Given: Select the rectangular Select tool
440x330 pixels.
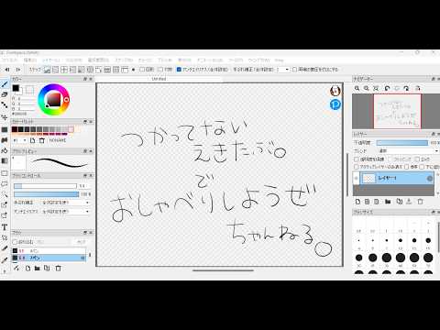Looking at the screenshot, I should tap(5, 173).
